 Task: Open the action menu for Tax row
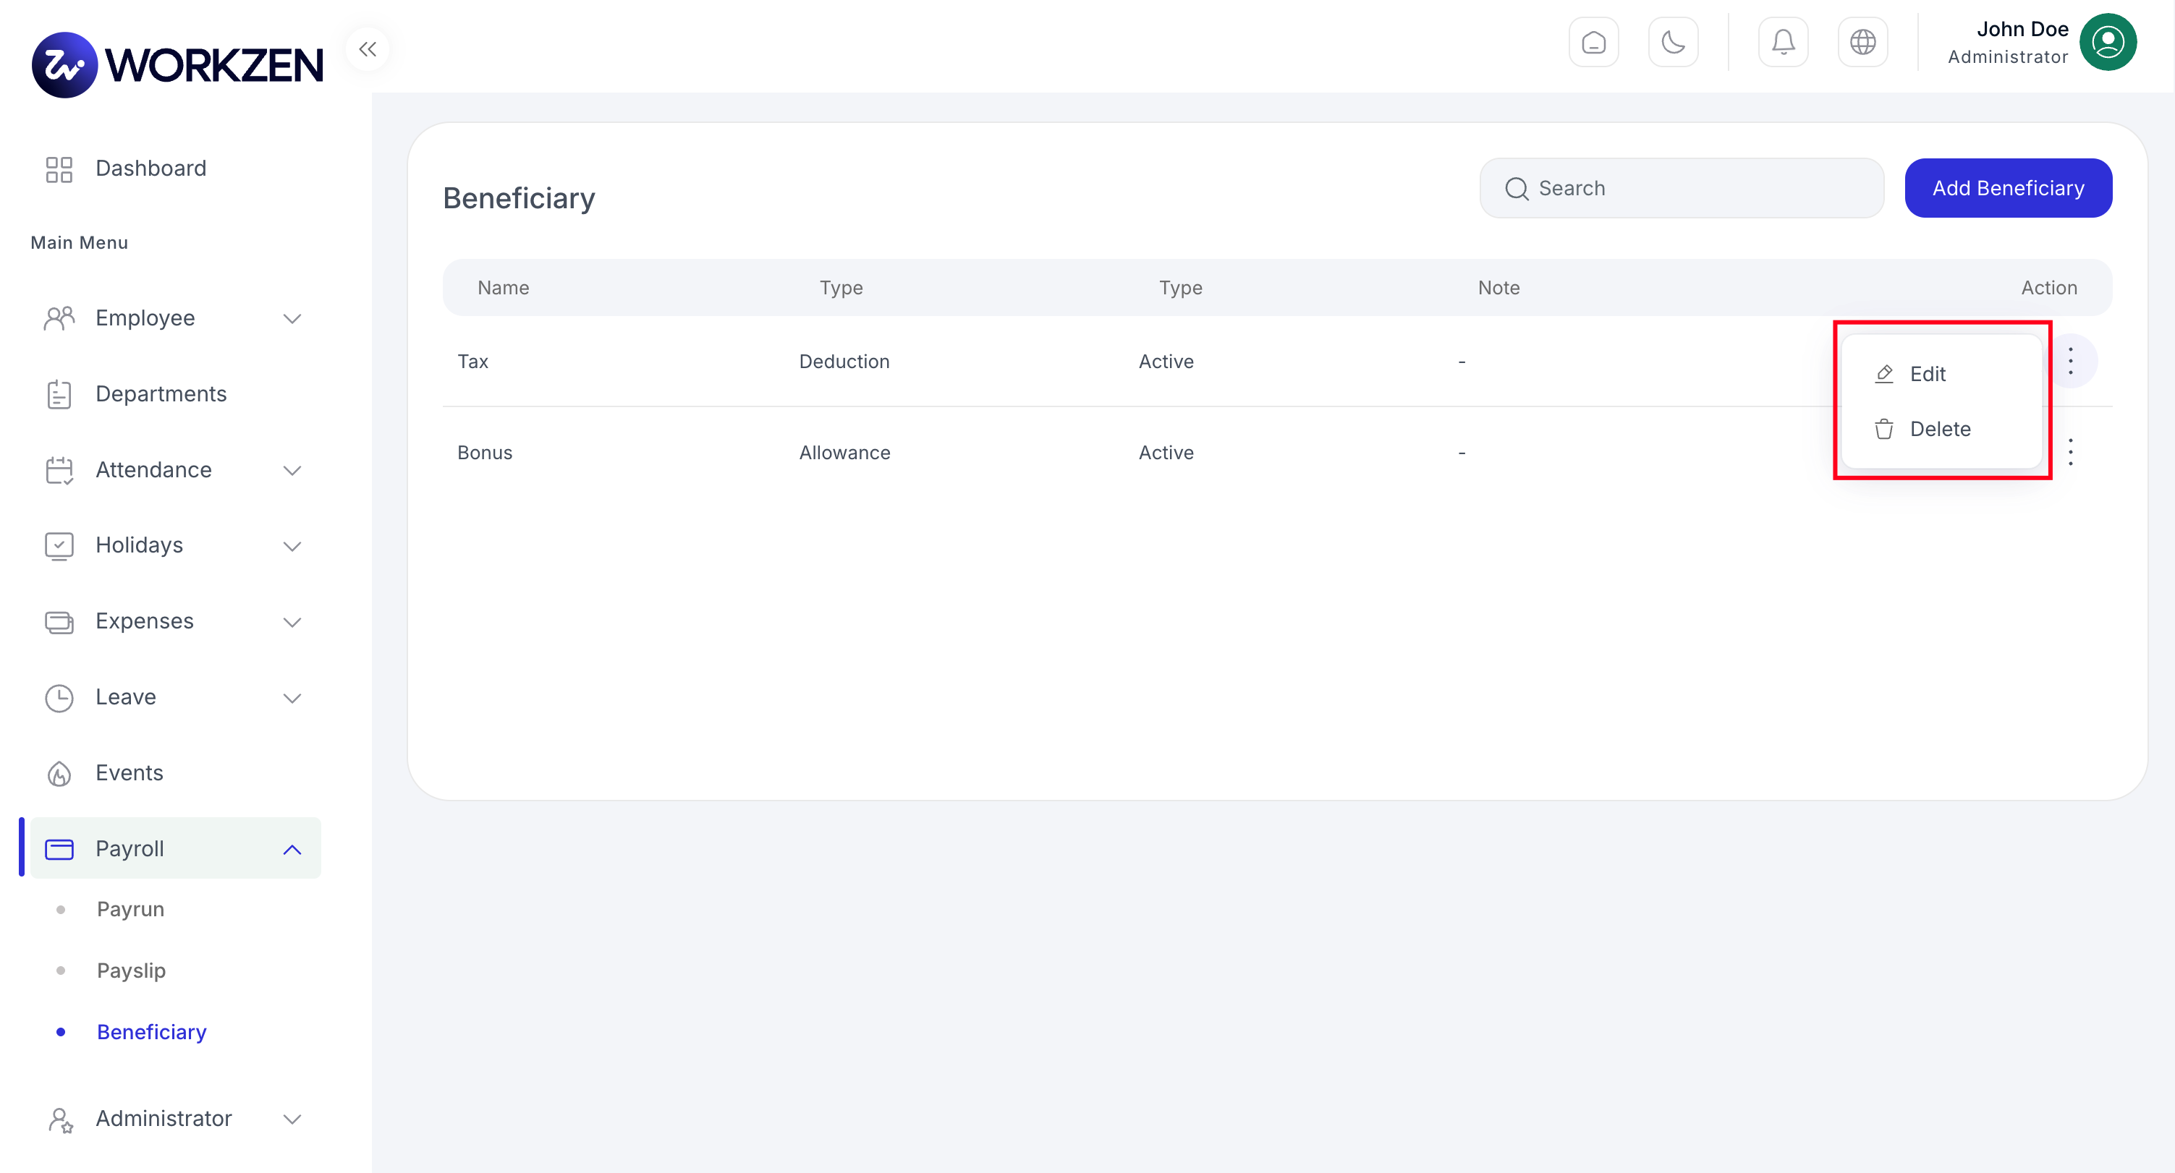[x=2070, y=361]
